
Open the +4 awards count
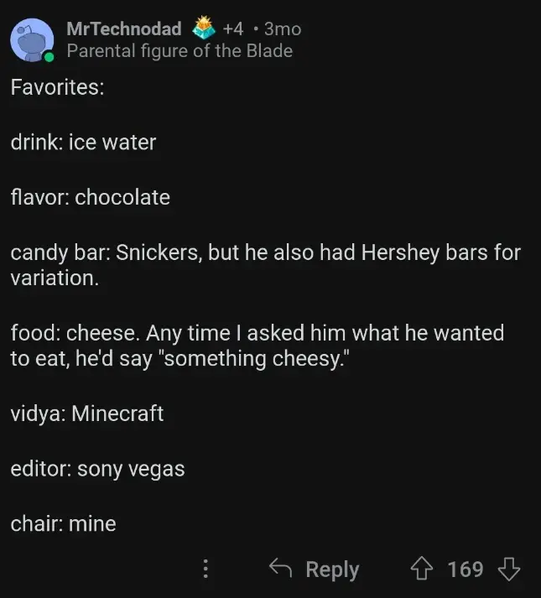pos(232,29)
